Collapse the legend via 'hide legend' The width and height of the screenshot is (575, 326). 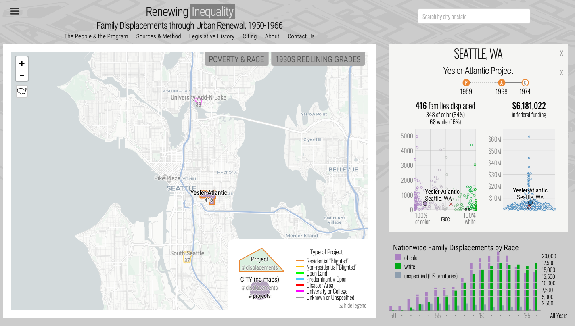click(x=353, y=305)
